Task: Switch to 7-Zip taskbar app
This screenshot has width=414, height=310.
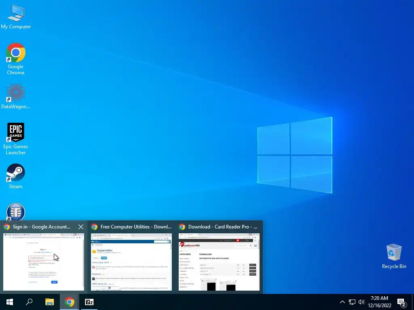Action: coord(89,302)
